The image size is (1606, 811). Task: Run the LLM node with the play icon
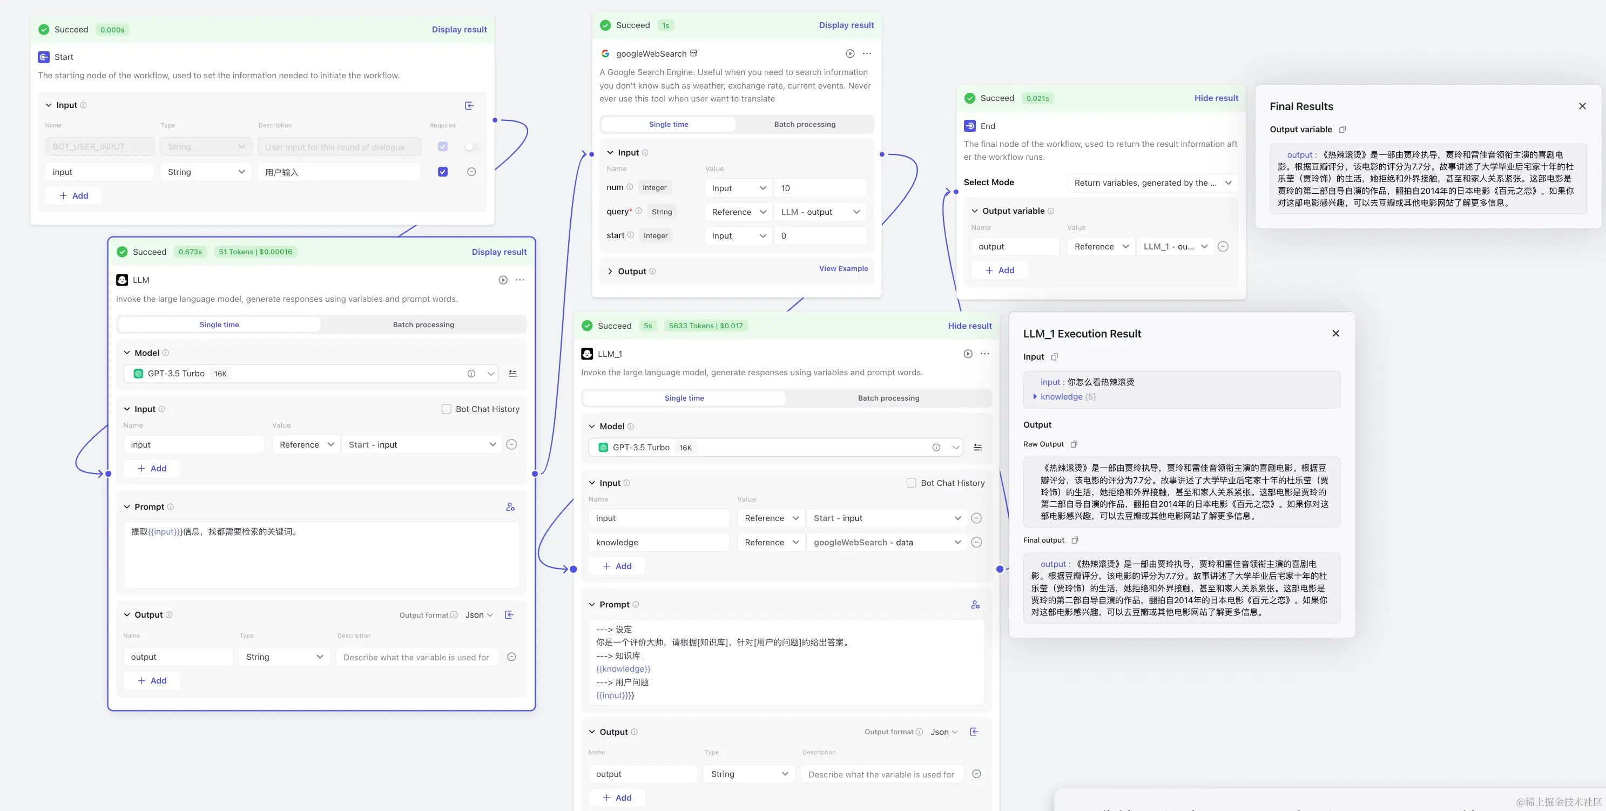coord(503,280)
